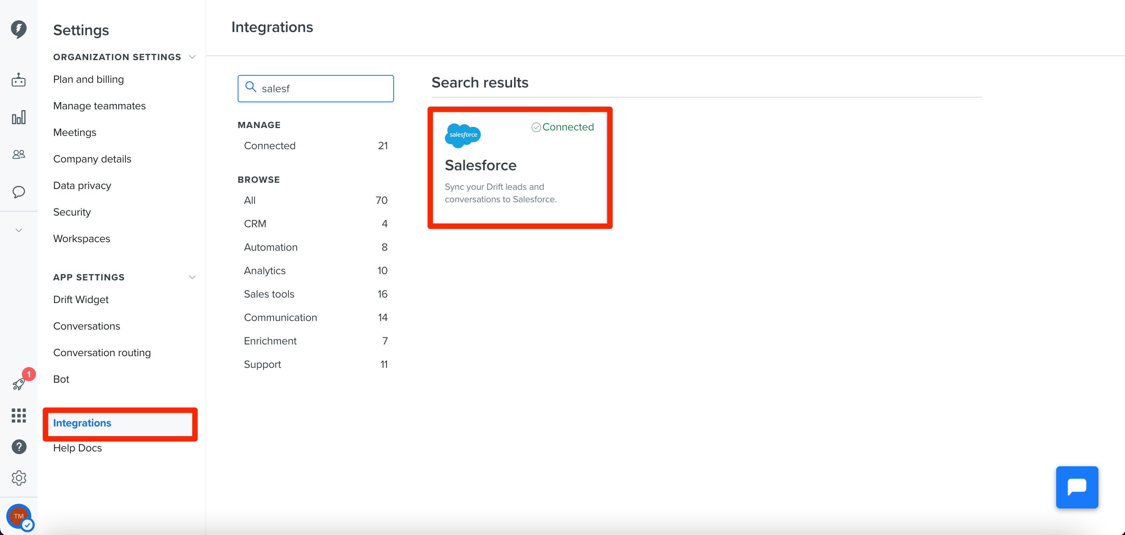Open Drift Widget settings
This screenshot has width=1125, height=535.
tap(81, 300)
